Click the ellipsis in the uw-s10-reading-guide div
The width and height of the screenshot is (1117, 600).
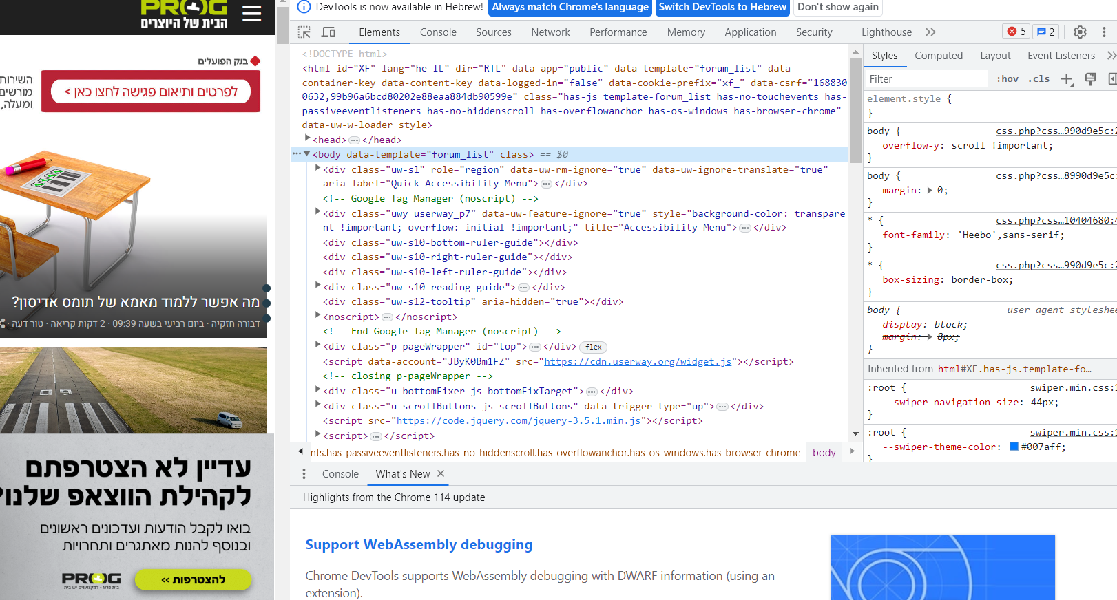(x=523, y=288)
